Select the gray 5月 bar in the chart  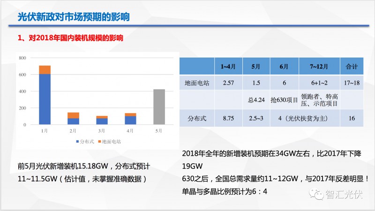click(x=159, y=107)
